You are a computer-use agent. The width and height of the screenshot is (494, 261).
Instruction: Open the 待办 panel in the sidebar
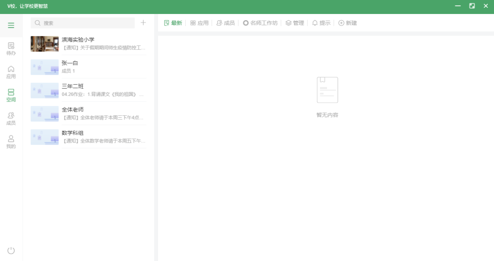point(11,49)
